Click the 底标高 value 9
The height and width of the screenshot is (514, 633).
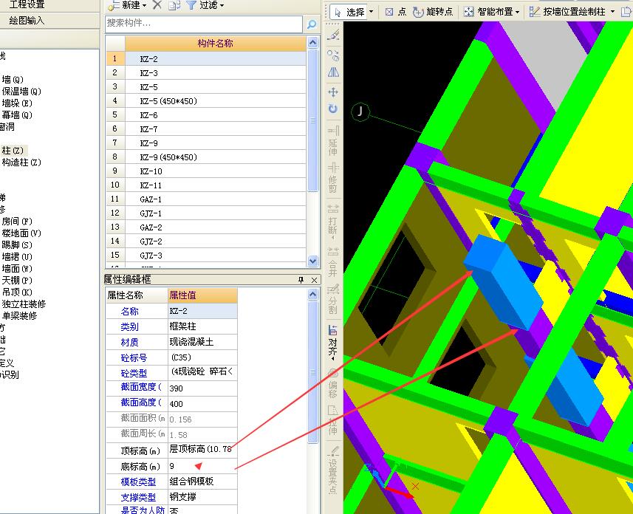202,466
